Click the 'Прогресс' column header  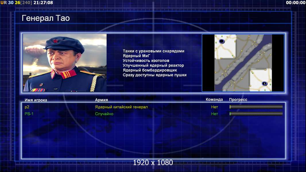click(x=238, y=99)
